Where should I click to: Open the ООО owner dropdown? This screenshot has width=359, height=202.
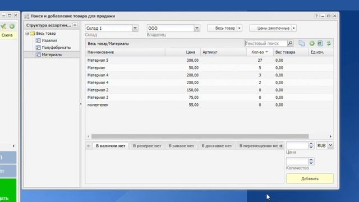point(197,28)
